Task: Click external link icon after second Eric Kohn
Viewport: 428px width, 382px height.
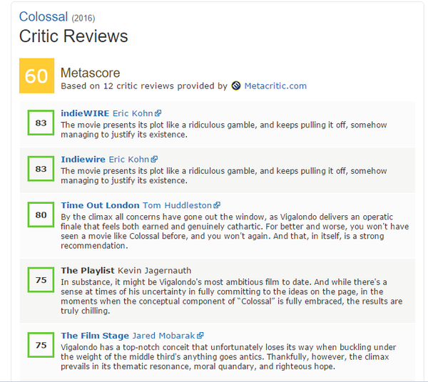Action: click(x=155, y=160)
